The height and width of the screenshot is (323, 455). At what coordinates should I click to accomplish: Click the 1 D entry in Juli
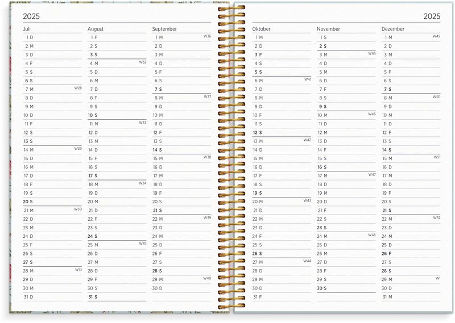tap(30, 37)
